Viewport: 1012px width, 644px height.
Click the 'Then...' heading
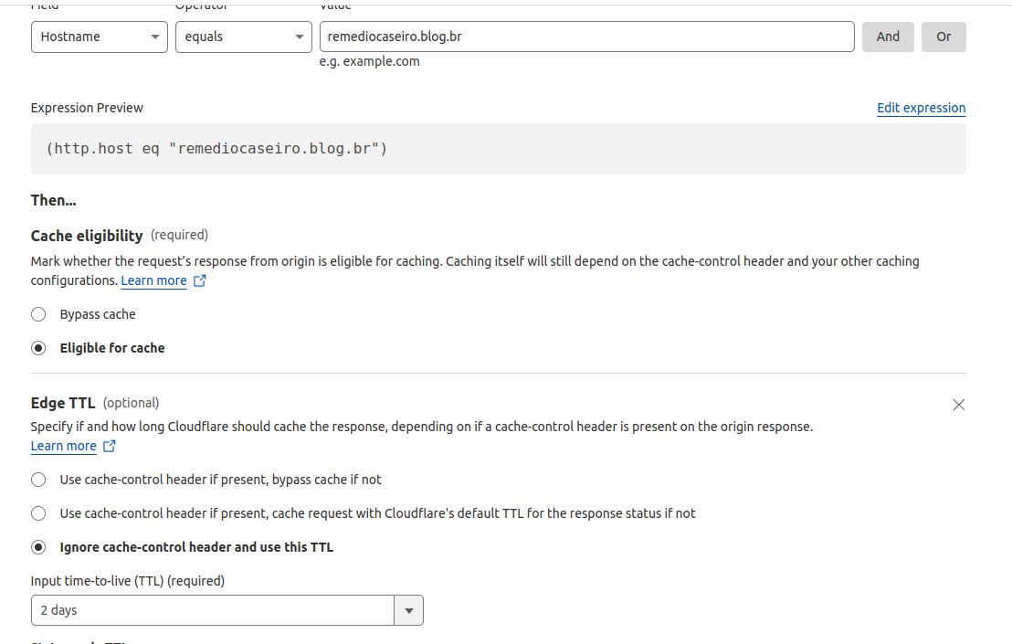54,201
